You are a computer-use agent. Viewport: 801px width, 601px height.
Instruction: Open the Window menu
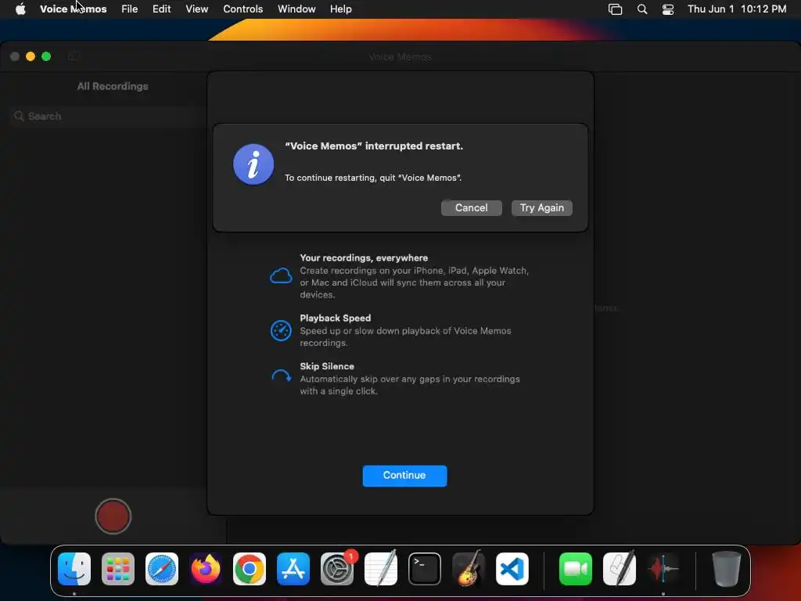(296, 9)
